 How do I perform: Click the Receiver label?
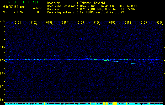(x=53, y=9)
